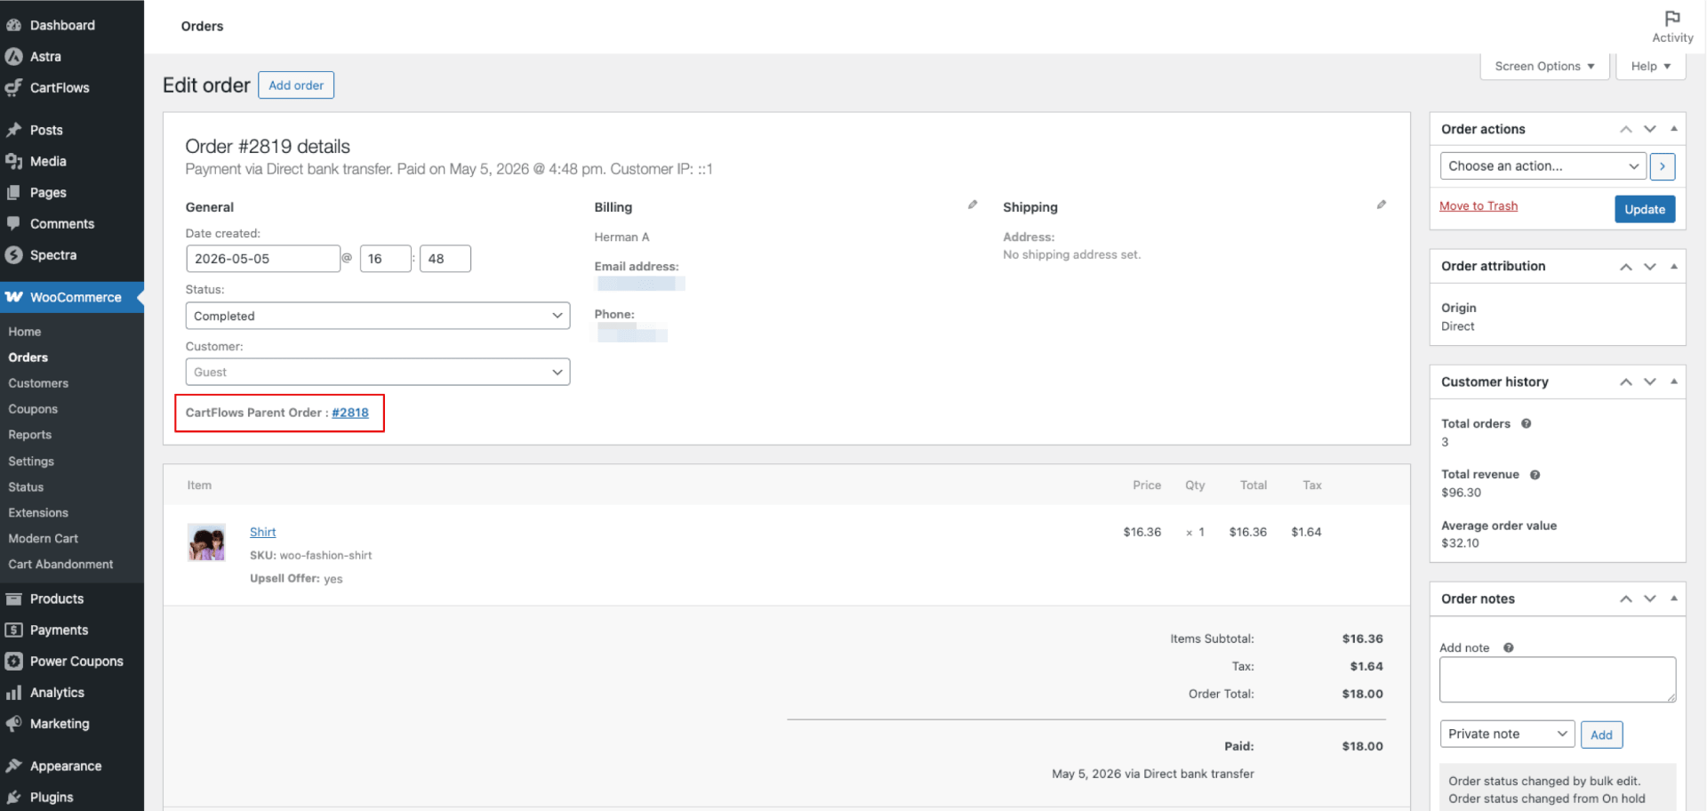
Task: Move Order actions panel up
Action: tap(1625, 129)
